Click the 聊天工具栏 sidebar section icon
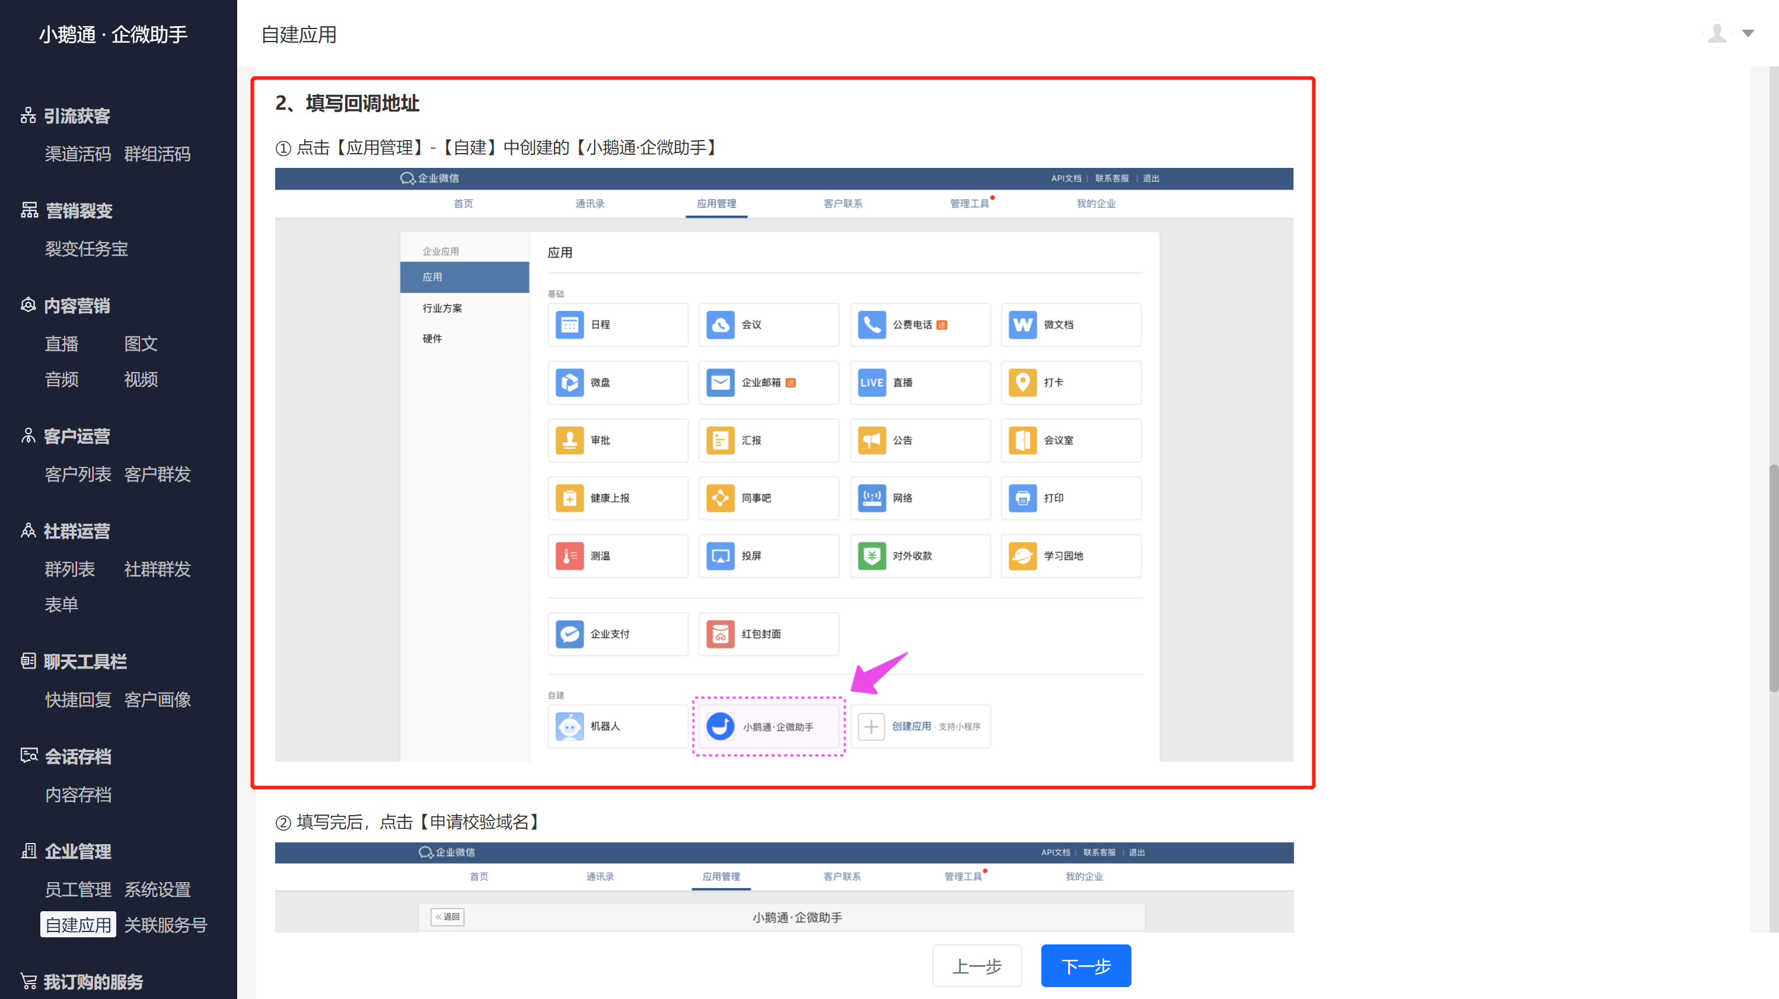The height and width of the screenshot is (999, 1779). pyautogui.click(x=28, y=660)
